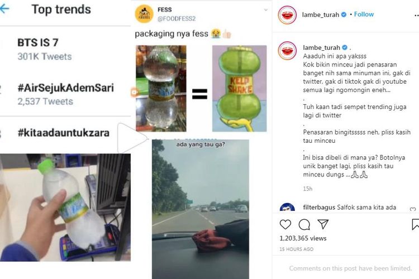Open highway dashboard video thumbnail
The height and width of the screenshot is (279, 419).
coord(201,209)
